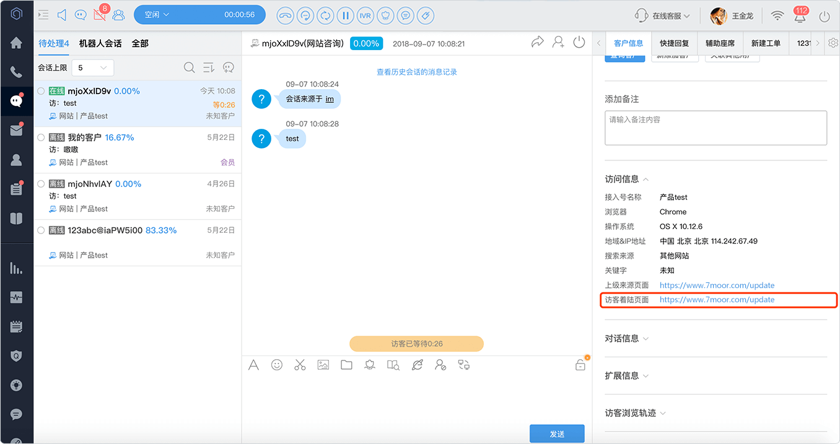Open the phone icon in left sidebar

click(x=16, y=72)
